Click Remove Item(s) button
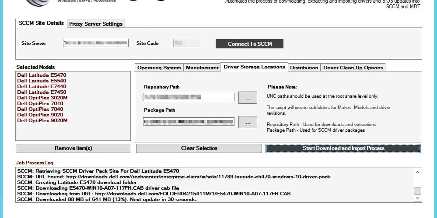Screen dimensions: 437x218 pos(73,148)
